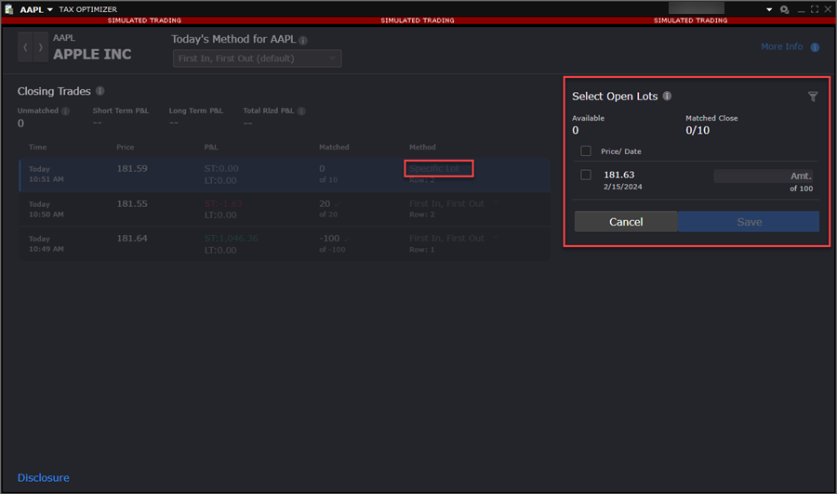Click the Long Term P&L label
This screenshot has width=837, height=494.
196,110
